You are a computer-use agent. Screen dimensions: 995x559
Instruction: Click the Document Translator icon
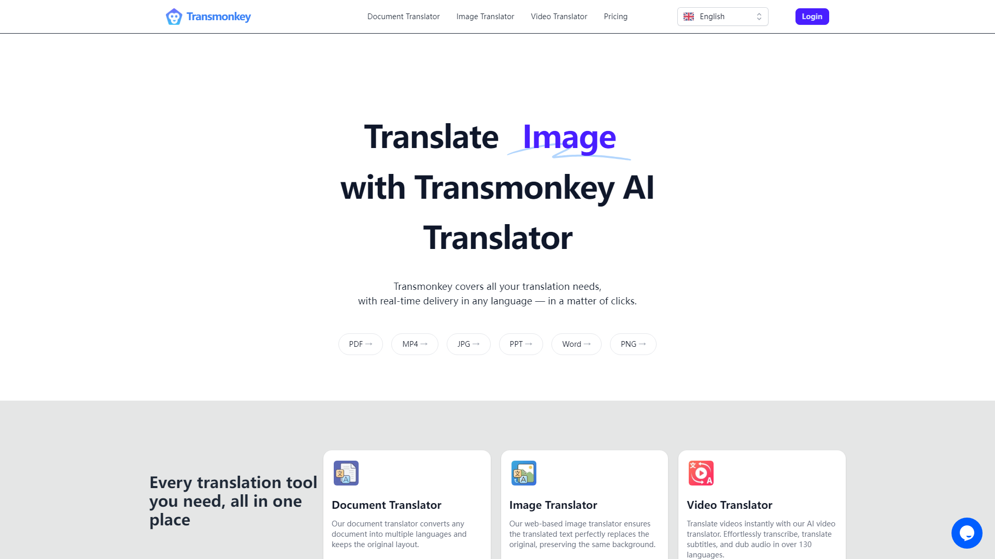pyautogui.click(x=345, y=473)
